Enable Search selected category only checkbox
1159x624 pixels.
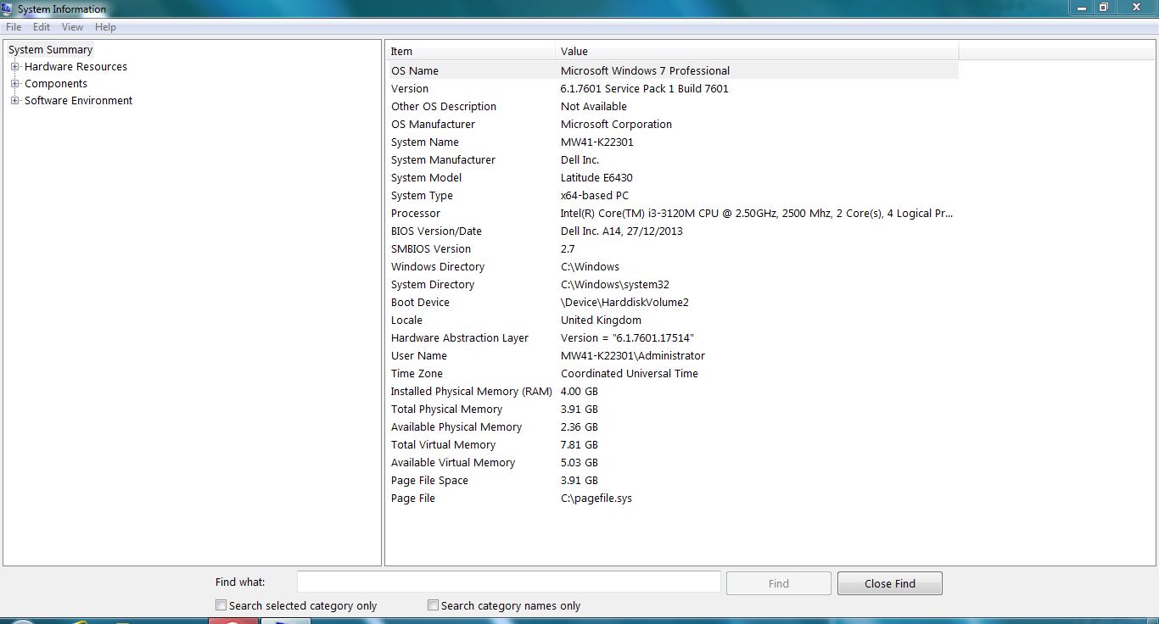point(221,605)
